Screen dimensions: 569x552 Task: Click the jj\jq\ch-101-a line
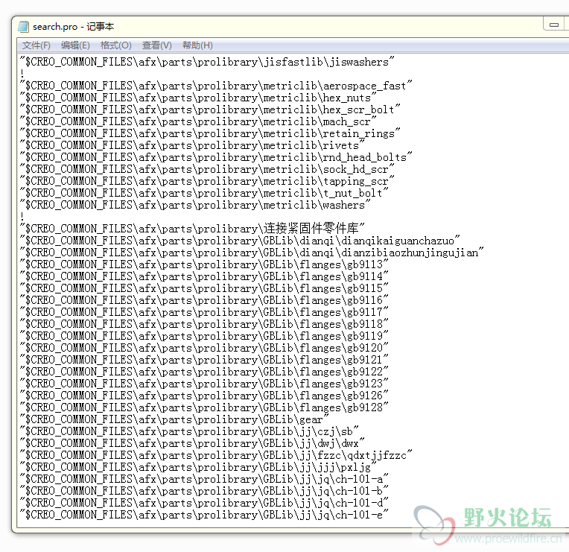click(x=204, y=479)
